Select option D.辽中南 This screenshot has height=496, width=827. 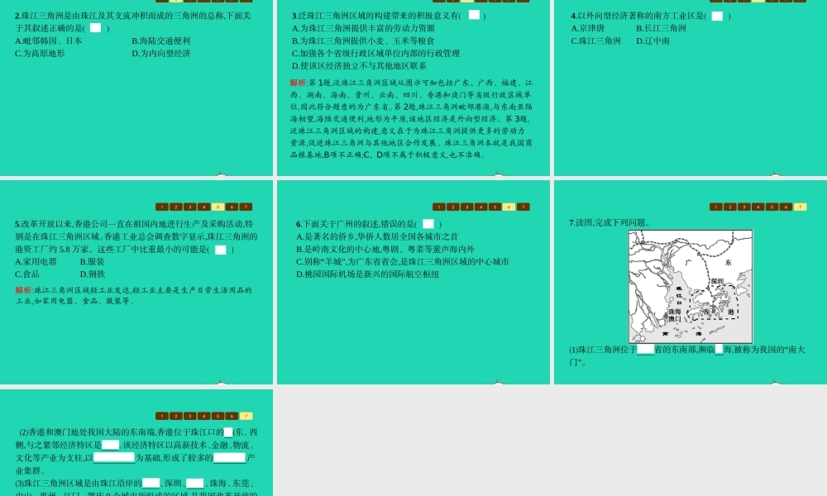pyautogui.click(x=653, y=41)
